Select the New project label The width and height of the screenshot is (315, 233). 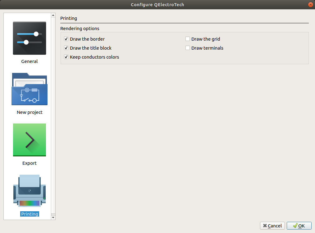coord(30,112)
